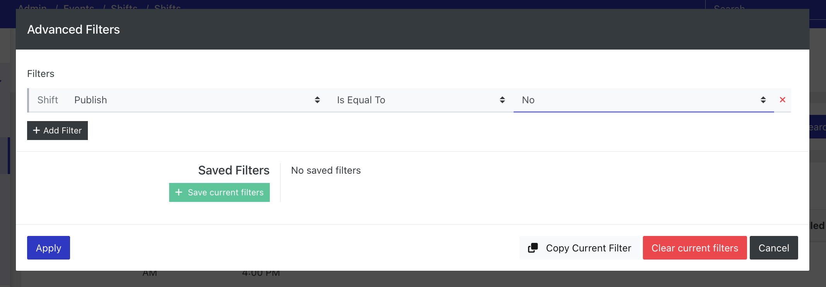Expand the Is Equal To operator dropdown
The image size is (826, 287).
[421, 100]
